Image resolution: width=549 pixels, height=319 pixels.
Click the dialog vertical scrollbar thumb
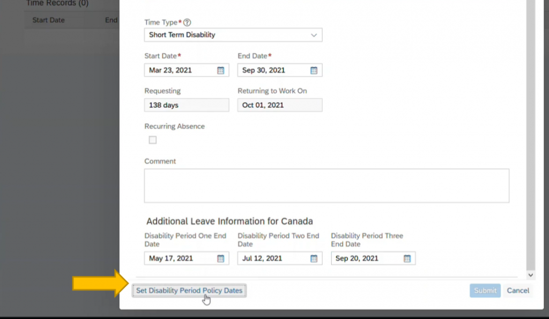click(x=530, y=135)
